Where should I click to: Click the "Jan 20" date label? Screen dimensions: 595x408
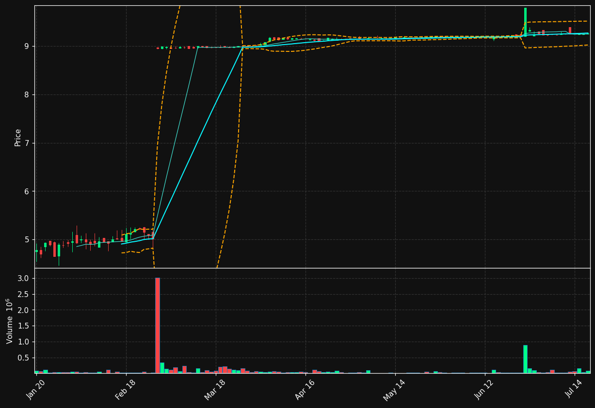pyautogui.click(x=36, y=390)
